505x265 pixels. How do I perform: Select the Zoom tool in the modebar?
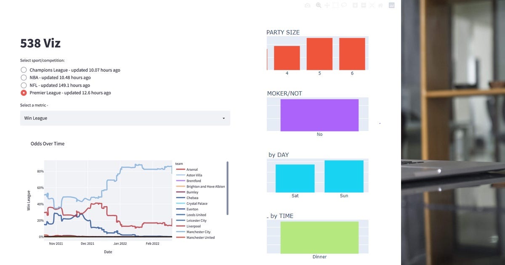319,5
